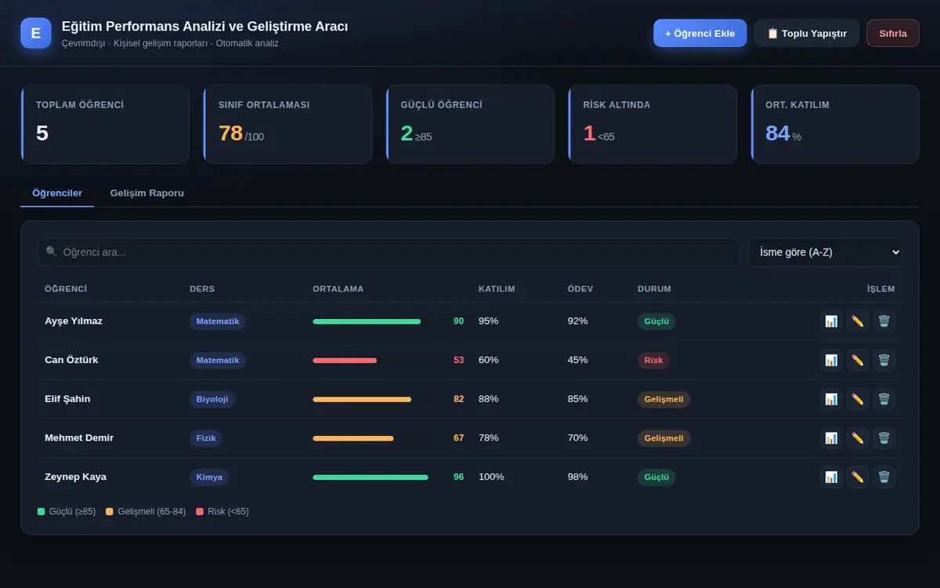Click the Ortalama column header
Viewport: 940px width, 588px height.
(x=338, y=289)
